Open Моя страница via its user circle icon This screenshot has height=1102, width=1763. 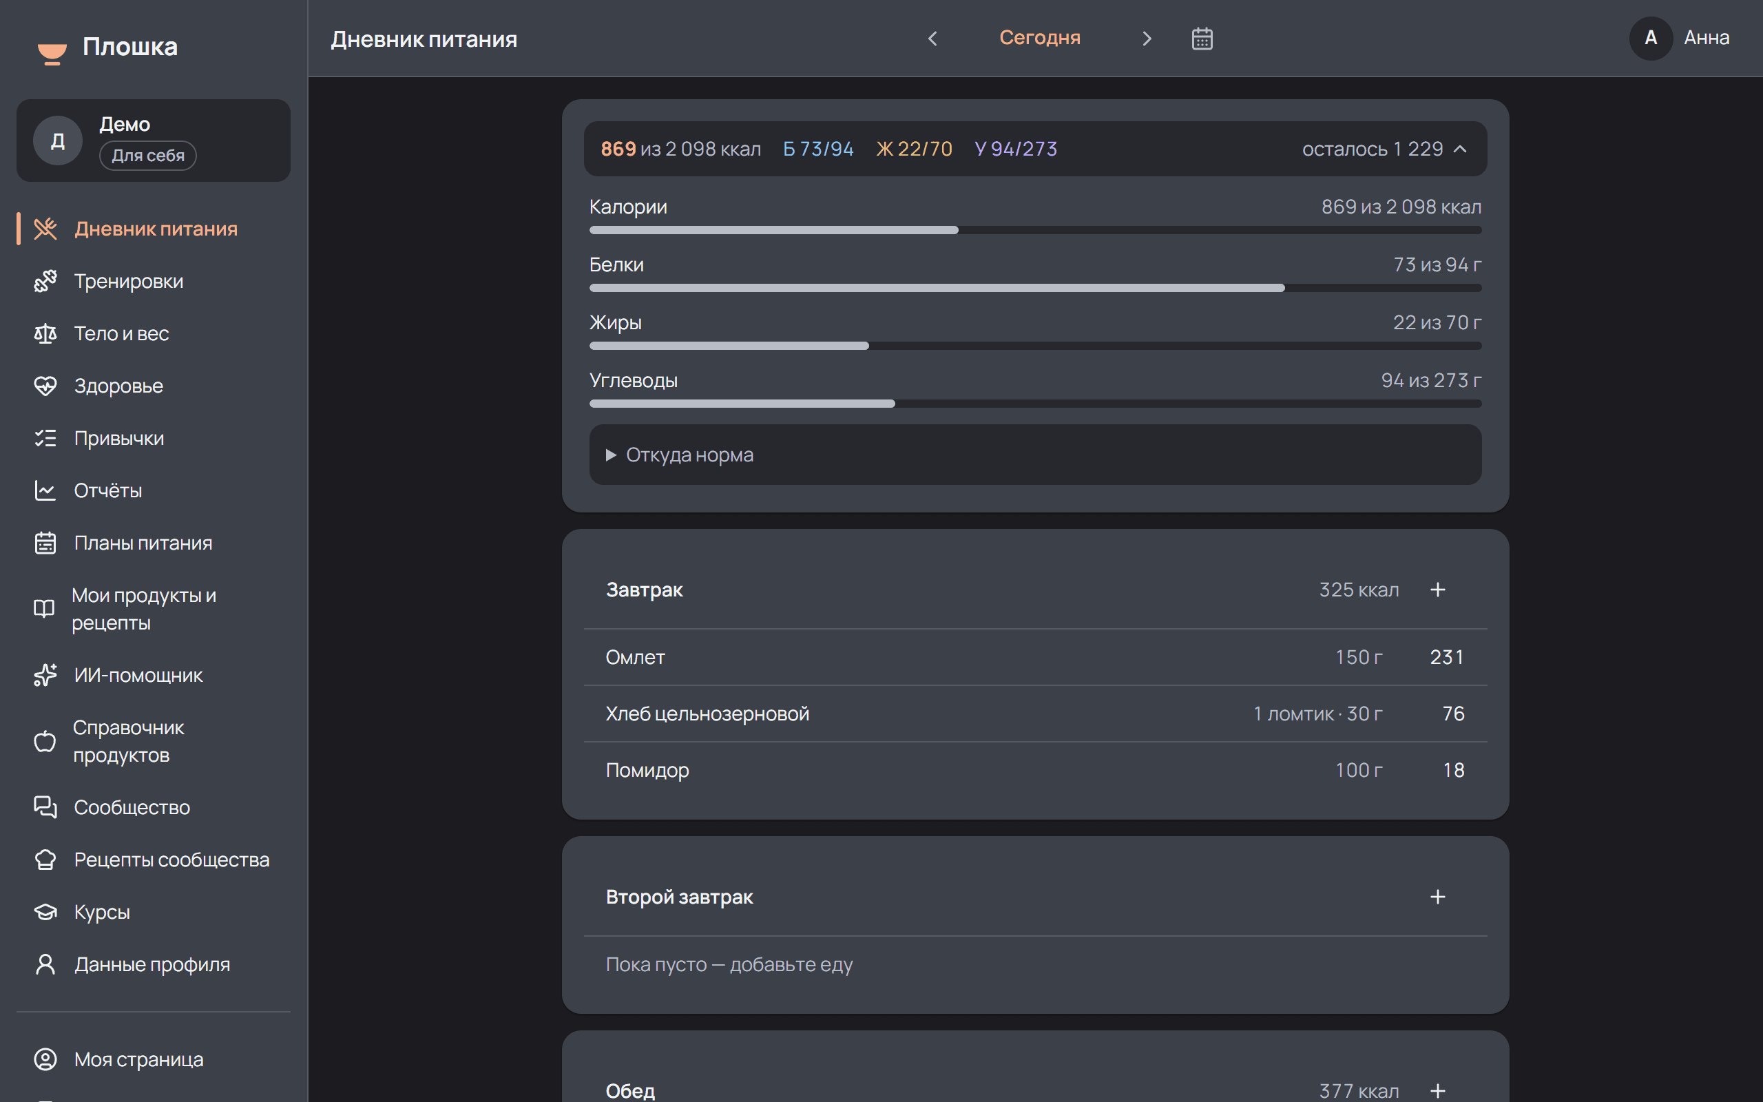click(x=45, y=1060)
